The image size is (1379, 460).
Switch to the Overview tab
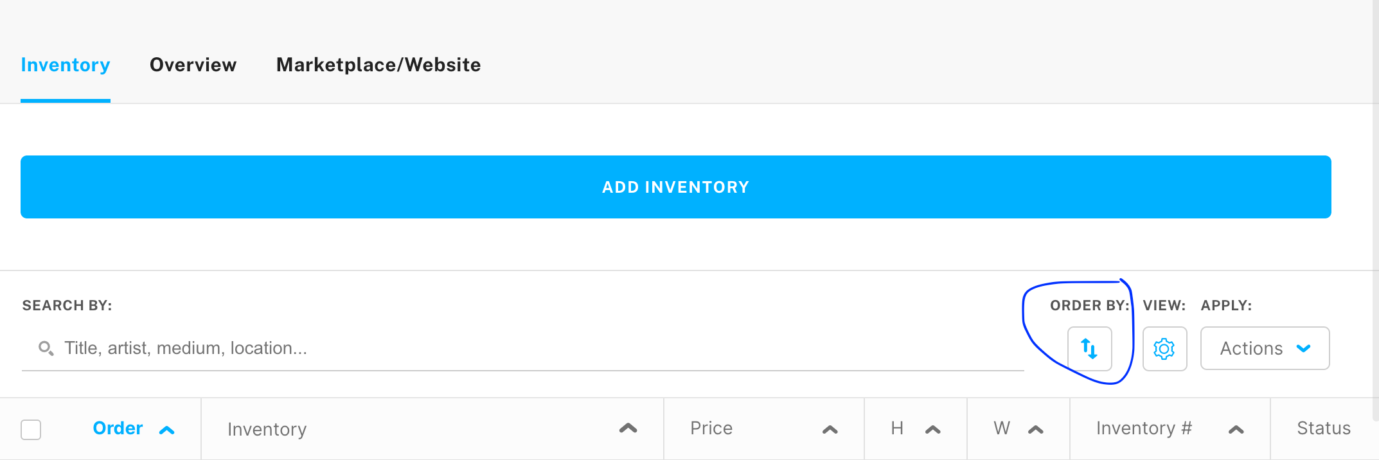point(193,65)
